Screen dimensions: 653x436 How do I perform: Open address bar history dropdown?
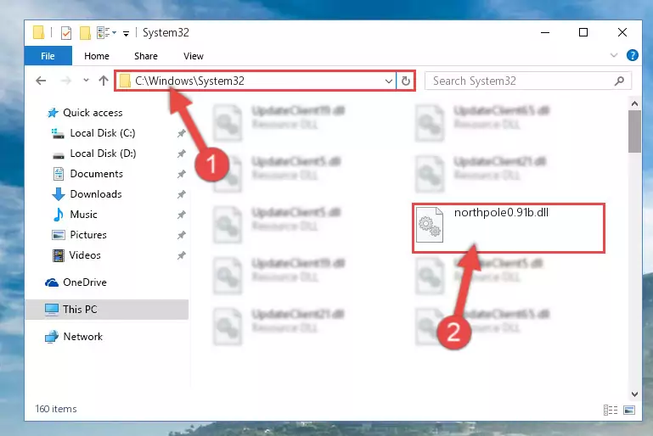click(388, 81)
